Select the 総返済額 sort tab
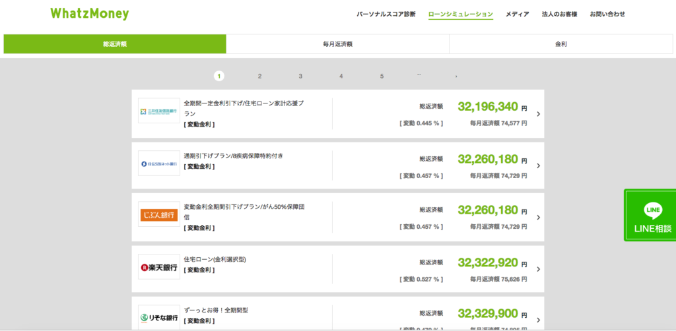This screenshot has height=331, width=676. (115, 44)
